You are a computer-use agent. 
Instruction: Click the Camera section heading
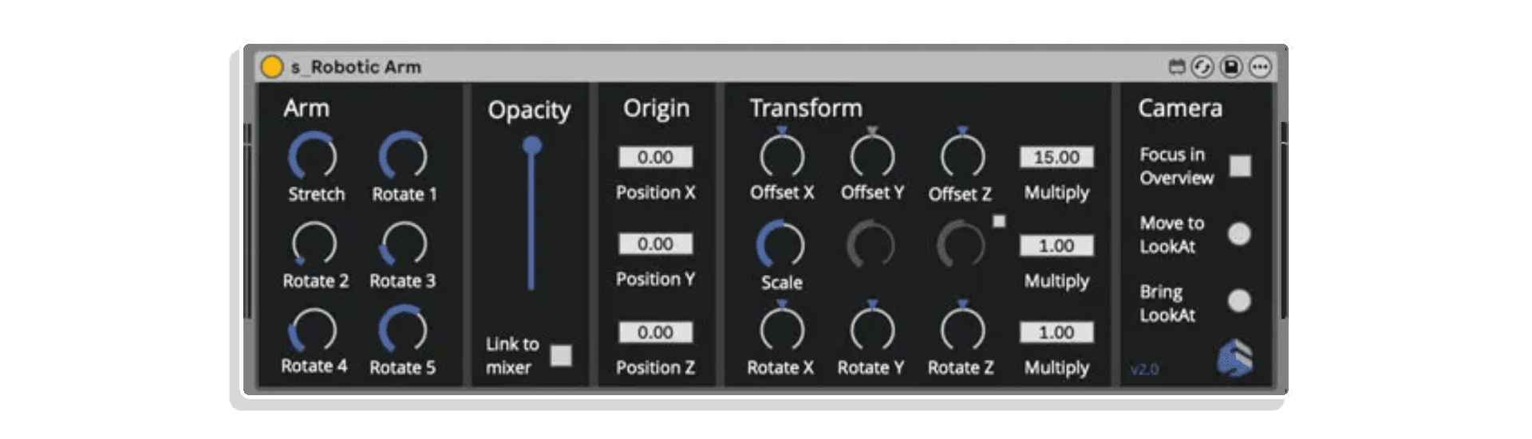(x=1180, y=108)
